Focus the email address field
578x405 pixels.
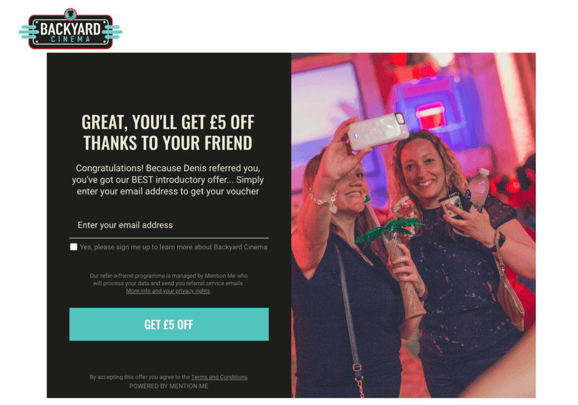coord(169,225)
